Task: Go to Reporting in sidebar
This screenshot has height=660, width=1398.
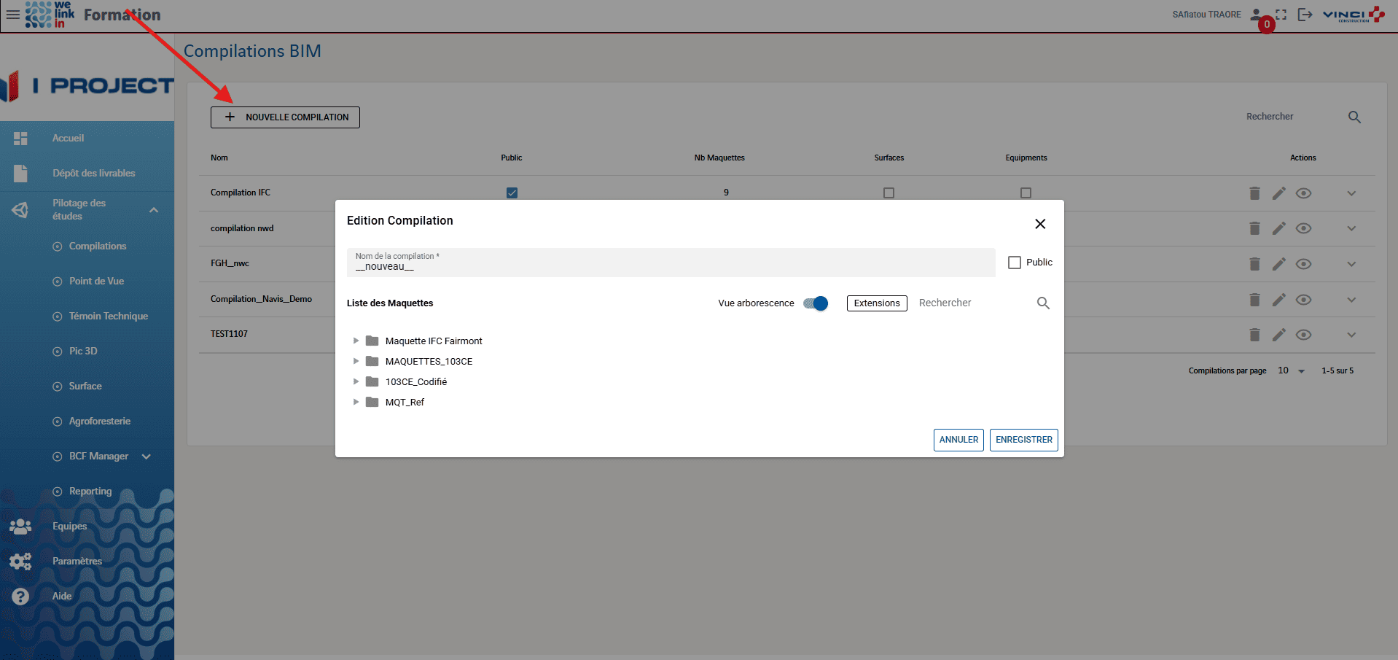Action: coord(90,491)
